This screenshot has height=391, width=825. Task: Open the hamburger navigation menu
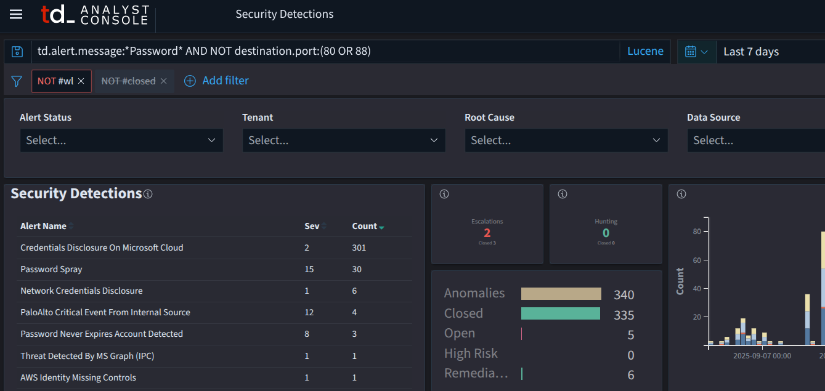coord(16,14)
